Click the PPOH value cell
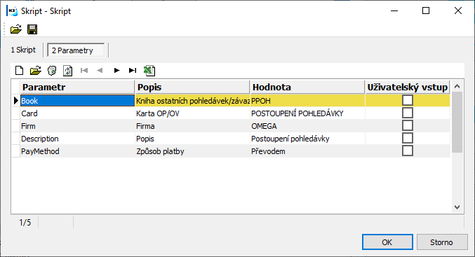 [x=307, y=101]
